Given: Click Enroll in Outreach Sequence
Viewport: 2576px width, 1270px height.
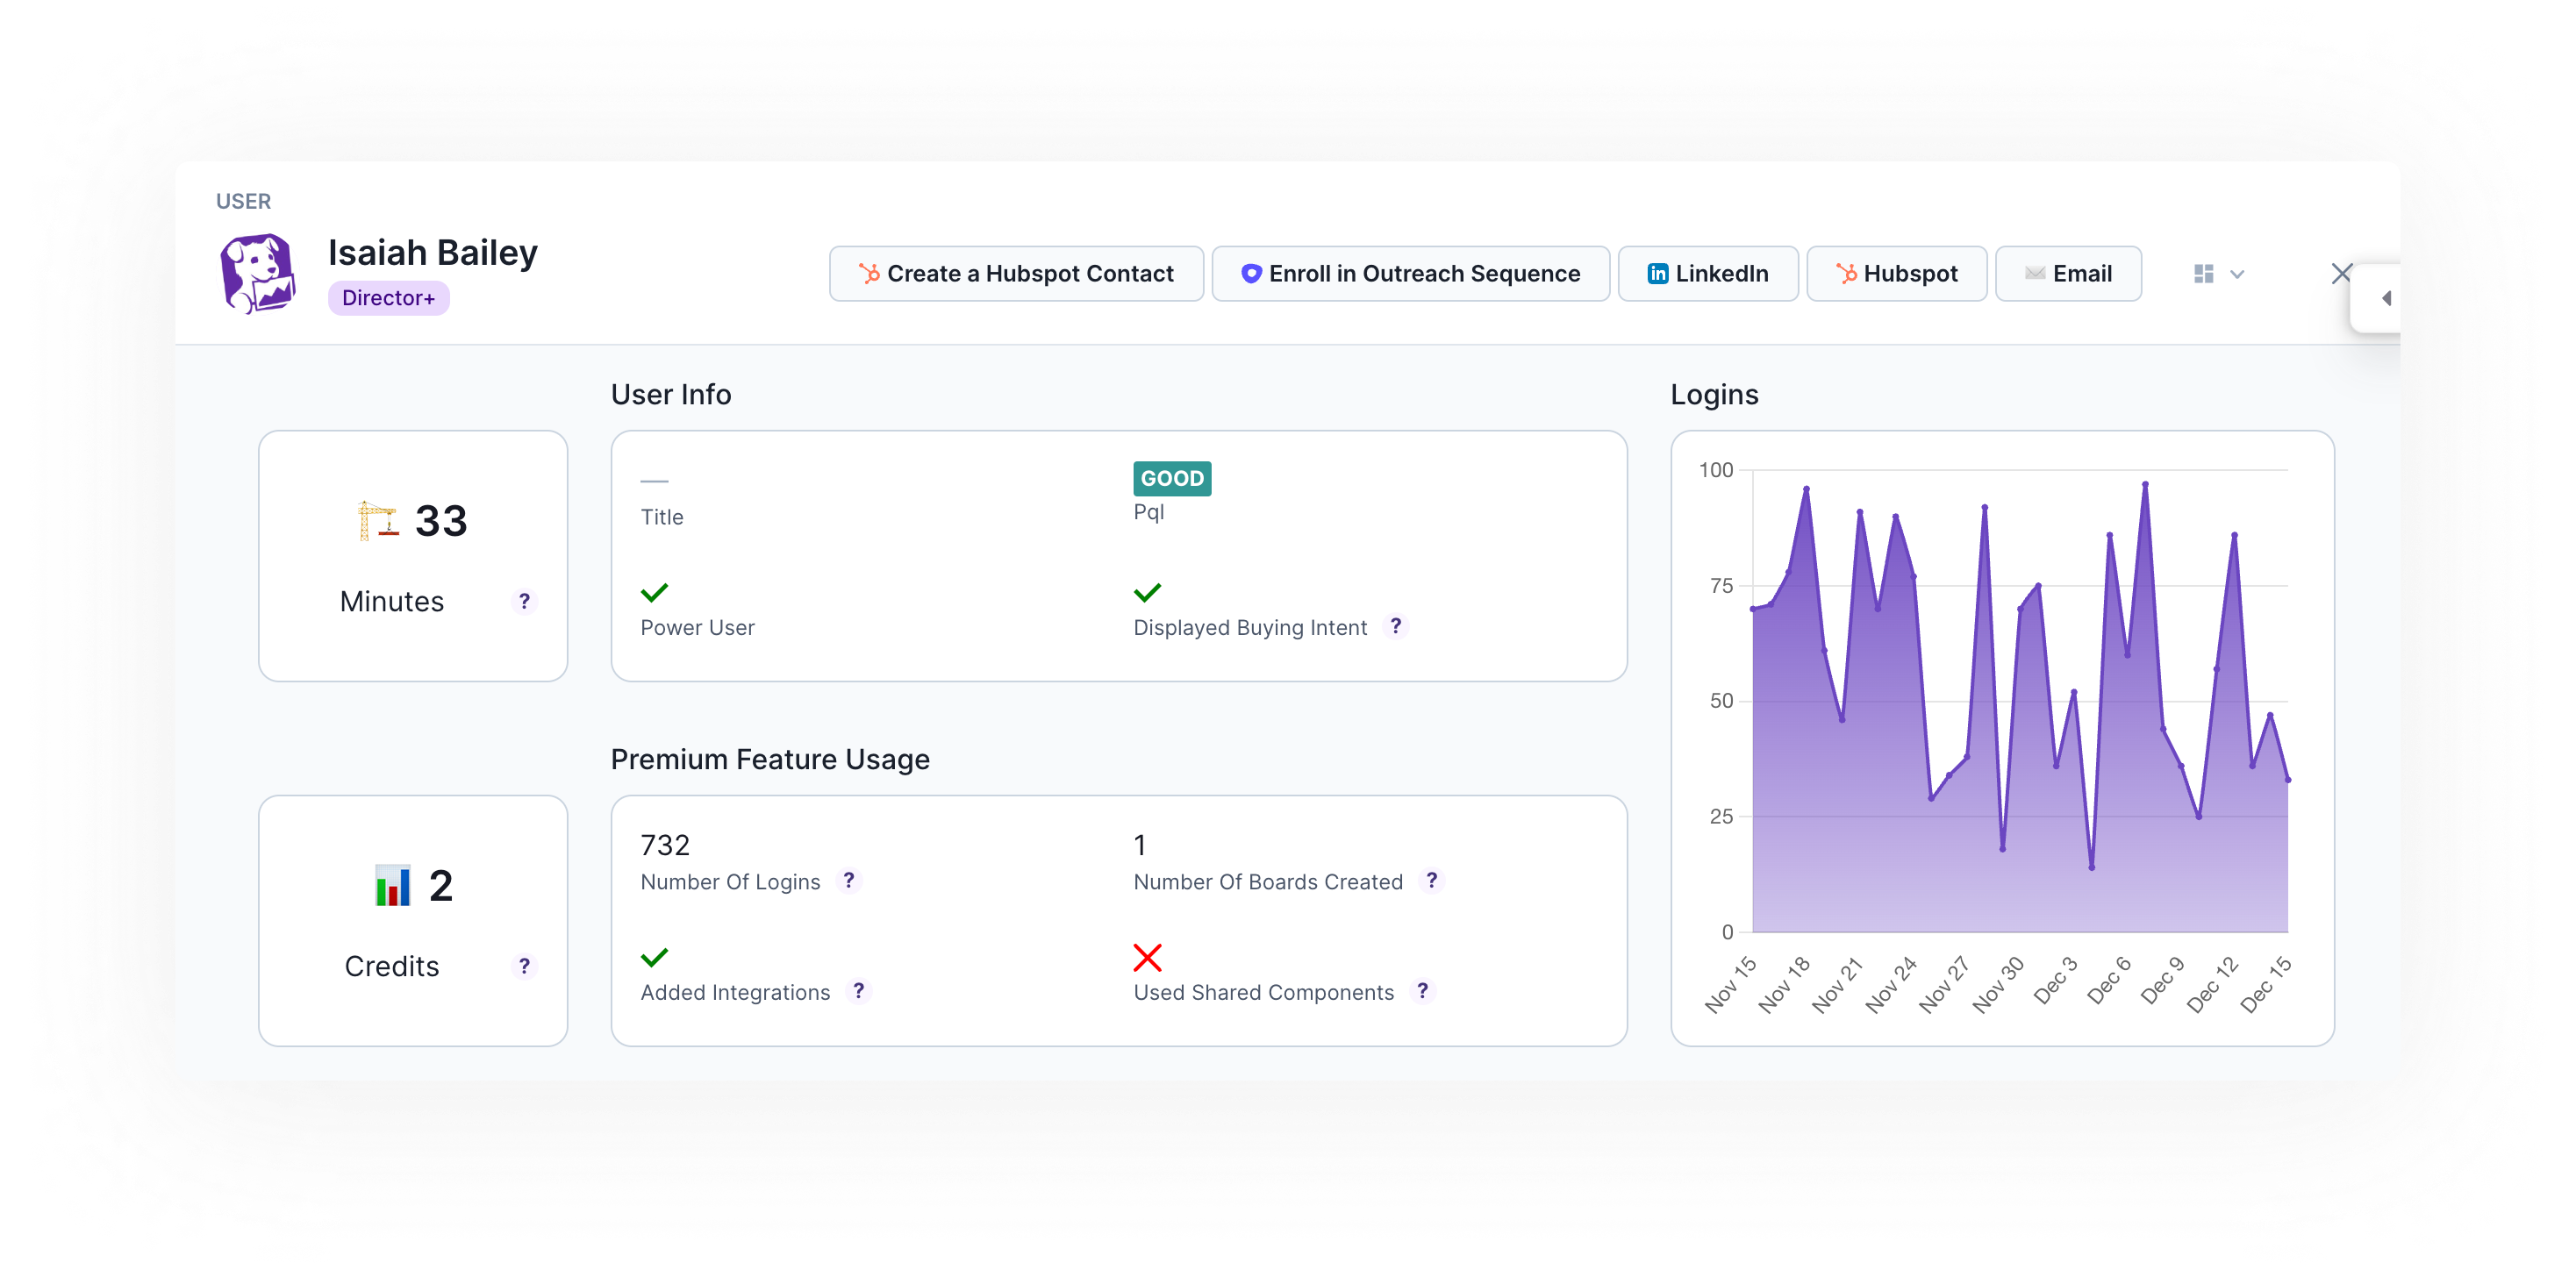Looking at the screenshot, I should pos(1410,274).
